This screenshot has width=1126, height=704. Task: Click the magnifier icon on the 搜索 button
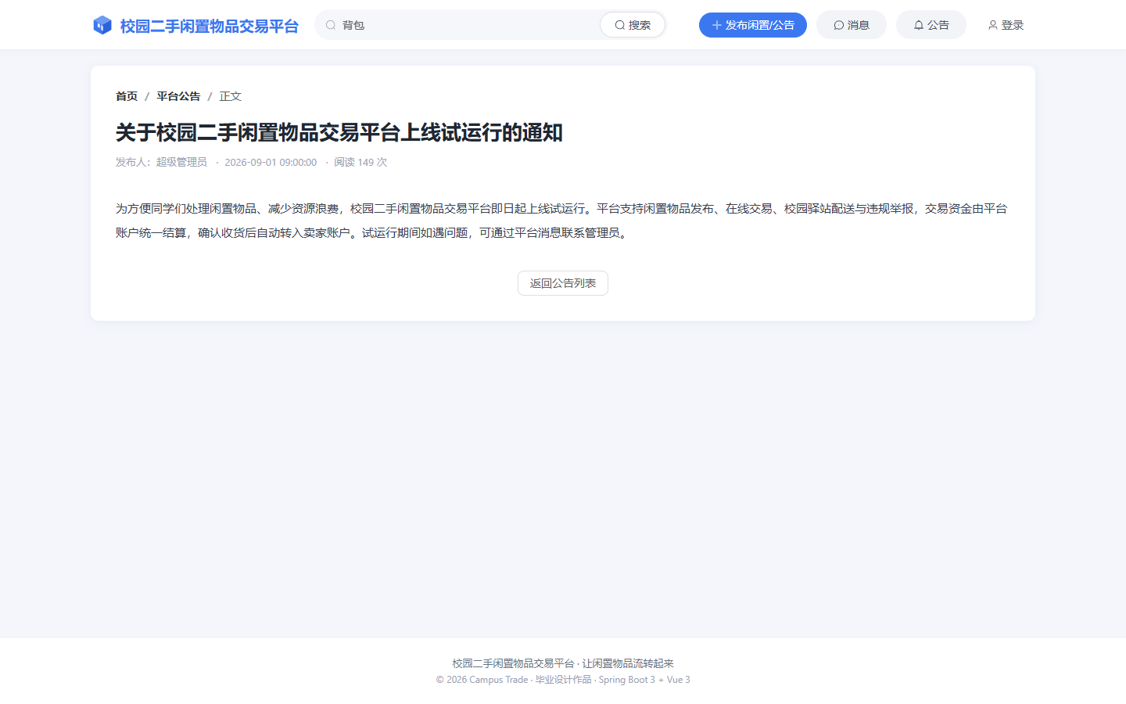coord(620,25)
